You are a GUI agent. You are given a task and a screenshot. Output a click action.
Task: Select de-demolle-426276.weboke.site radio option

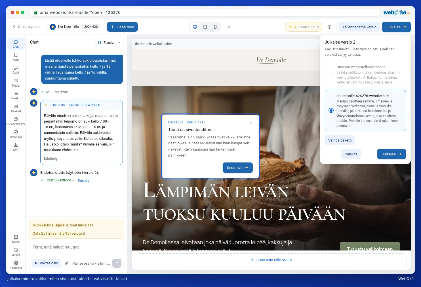tap(331, 110)
